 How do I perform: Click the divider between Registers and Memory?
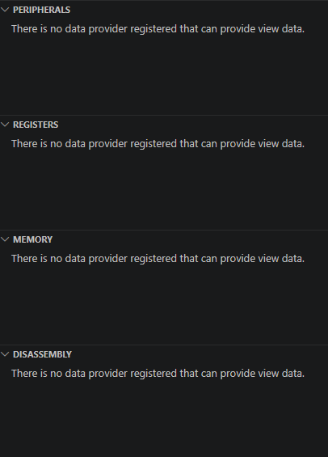164,230
